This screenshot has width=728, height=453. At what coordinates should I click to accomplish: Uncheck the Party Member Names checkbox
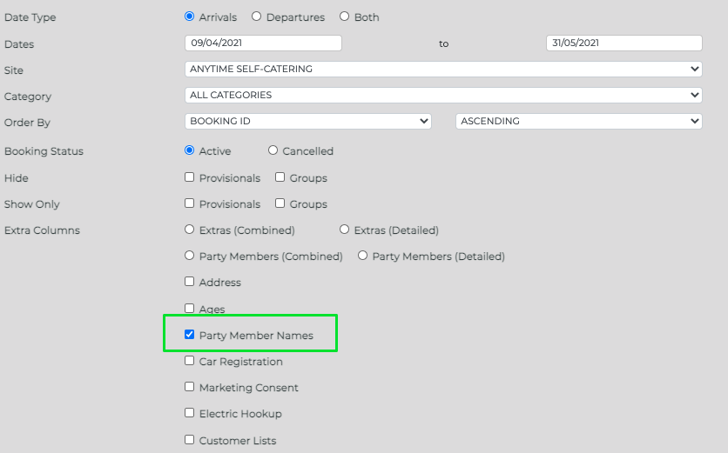pos(189,334)
